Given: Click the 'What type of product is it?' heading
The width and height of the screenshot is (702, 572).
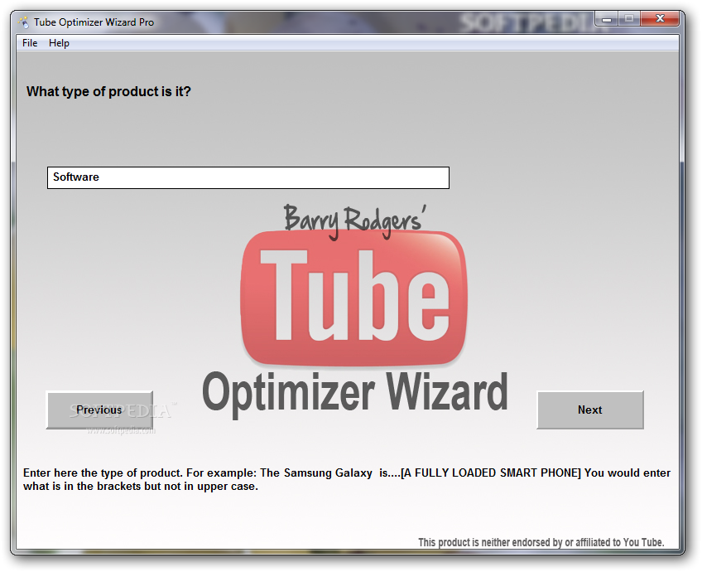Looking at the screenshot, I should click(108, 91).
